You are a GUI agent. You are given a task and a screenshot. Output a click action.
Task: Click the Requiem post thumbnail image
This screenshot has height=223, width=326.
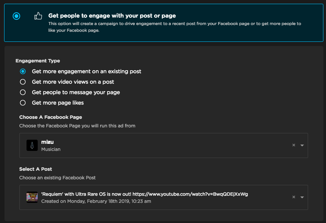point(32,197)
